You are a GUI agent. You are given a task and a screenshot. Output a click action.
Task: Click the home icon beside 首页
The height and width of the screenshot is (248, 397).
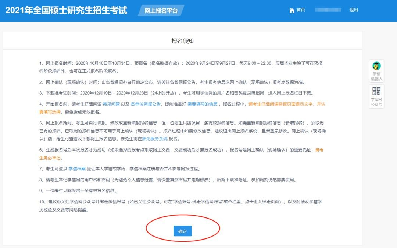(292, 10)
